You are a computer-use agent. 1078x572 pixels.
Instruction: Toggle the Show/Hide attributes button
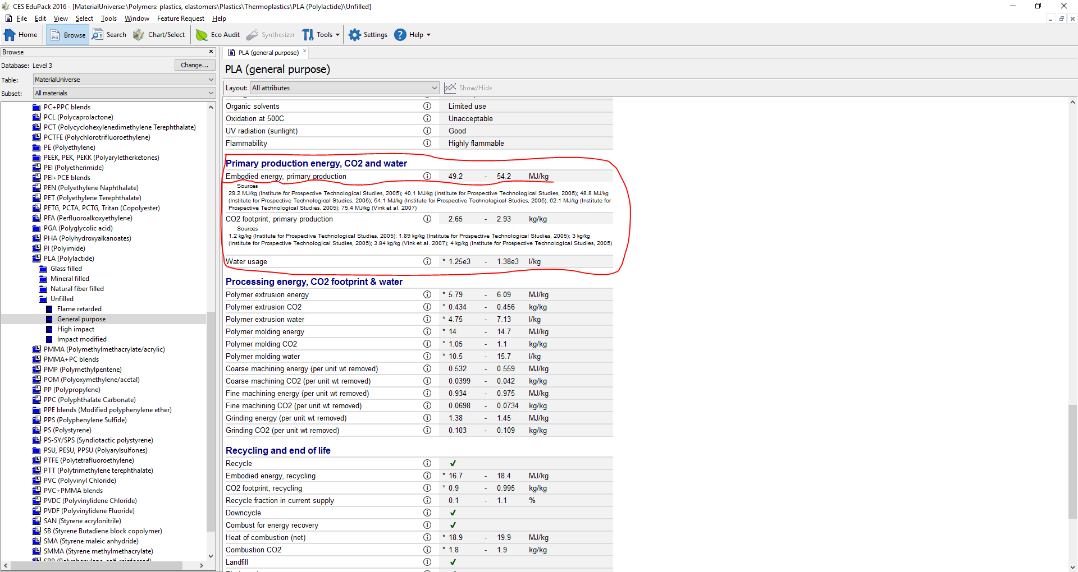tap(468, 88)
